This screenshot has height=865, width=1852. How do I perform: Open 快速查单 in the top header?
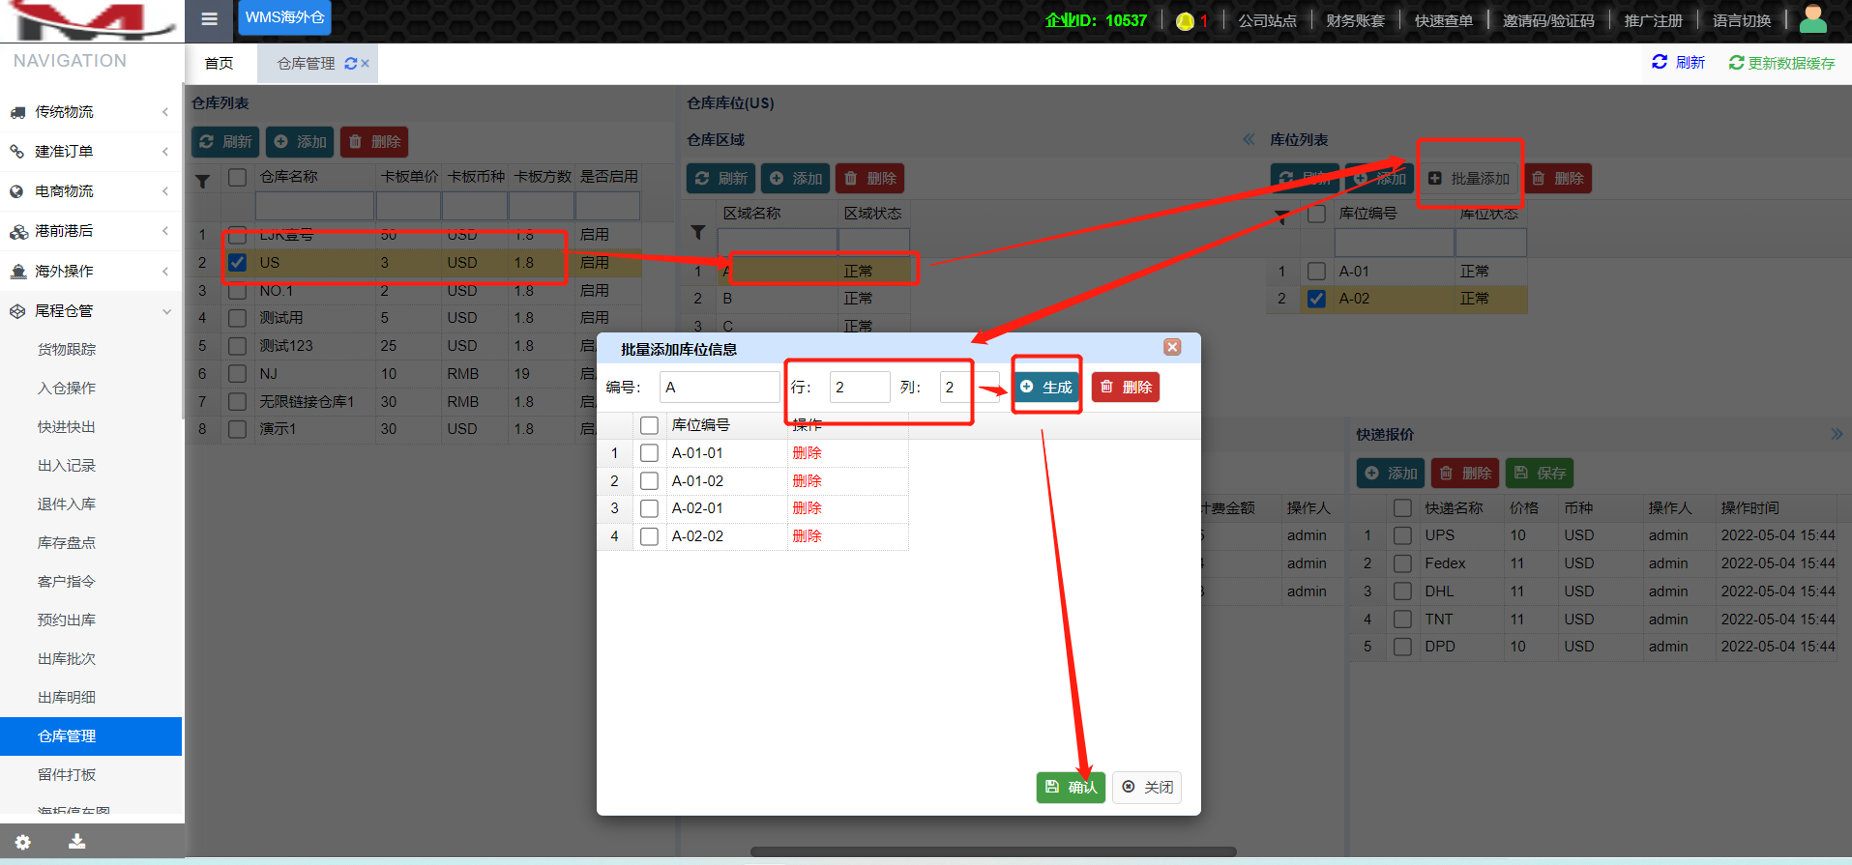point(1444,21)
